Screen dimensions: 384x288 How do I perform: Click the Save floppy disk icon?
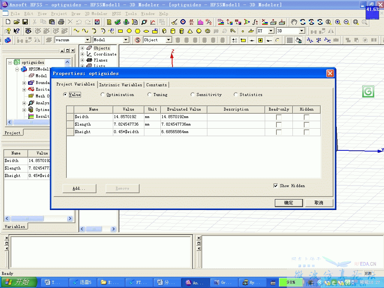pos(25,22)
